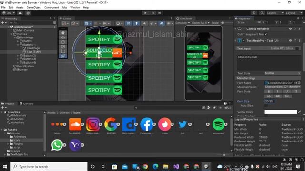The image size is (305, 171).
Task: Open the Assets menu
Action: tap(20, 8)
